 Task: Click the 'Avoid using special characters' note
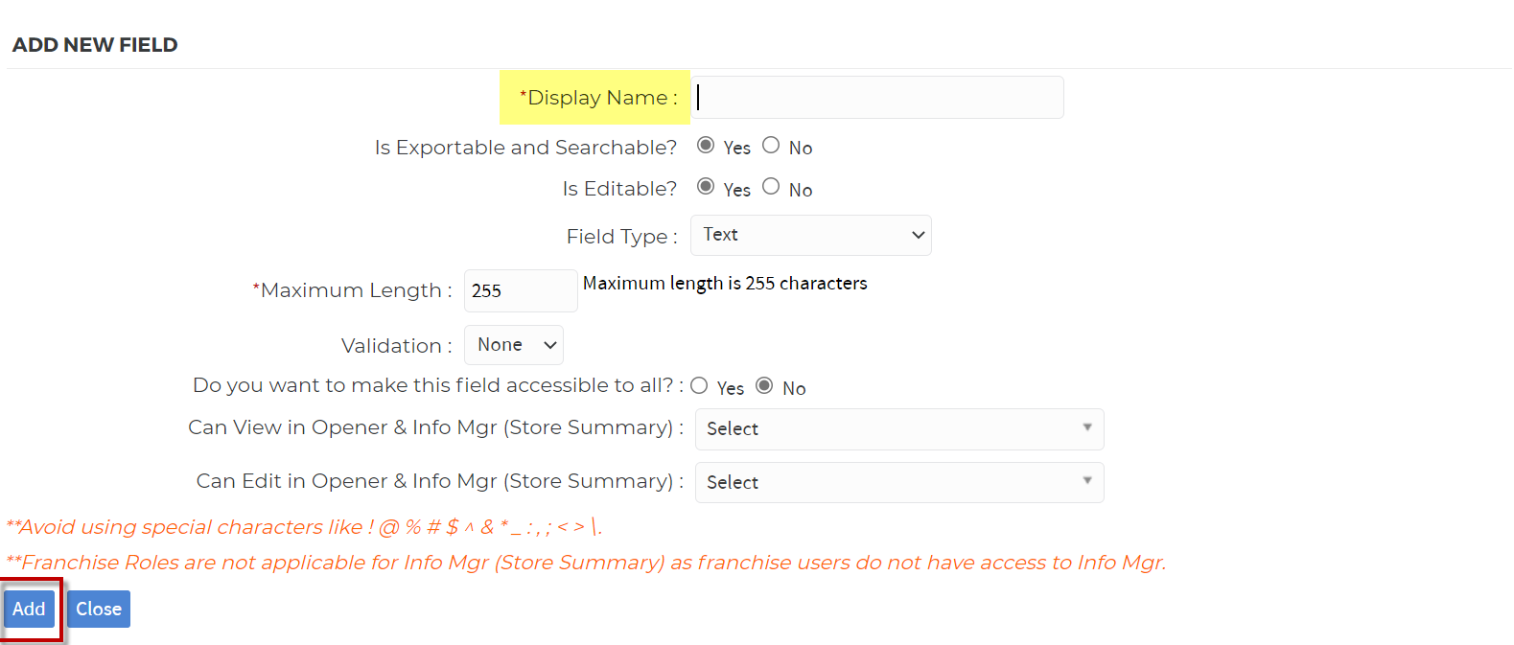pyautogui.click(x=304, y=527)
